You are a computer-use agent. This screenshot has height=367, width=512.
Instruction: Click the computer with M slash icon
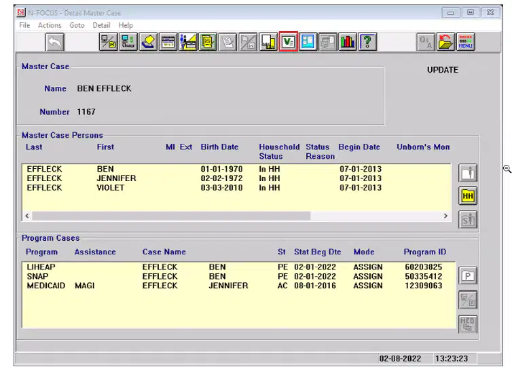tap(109, 42)
